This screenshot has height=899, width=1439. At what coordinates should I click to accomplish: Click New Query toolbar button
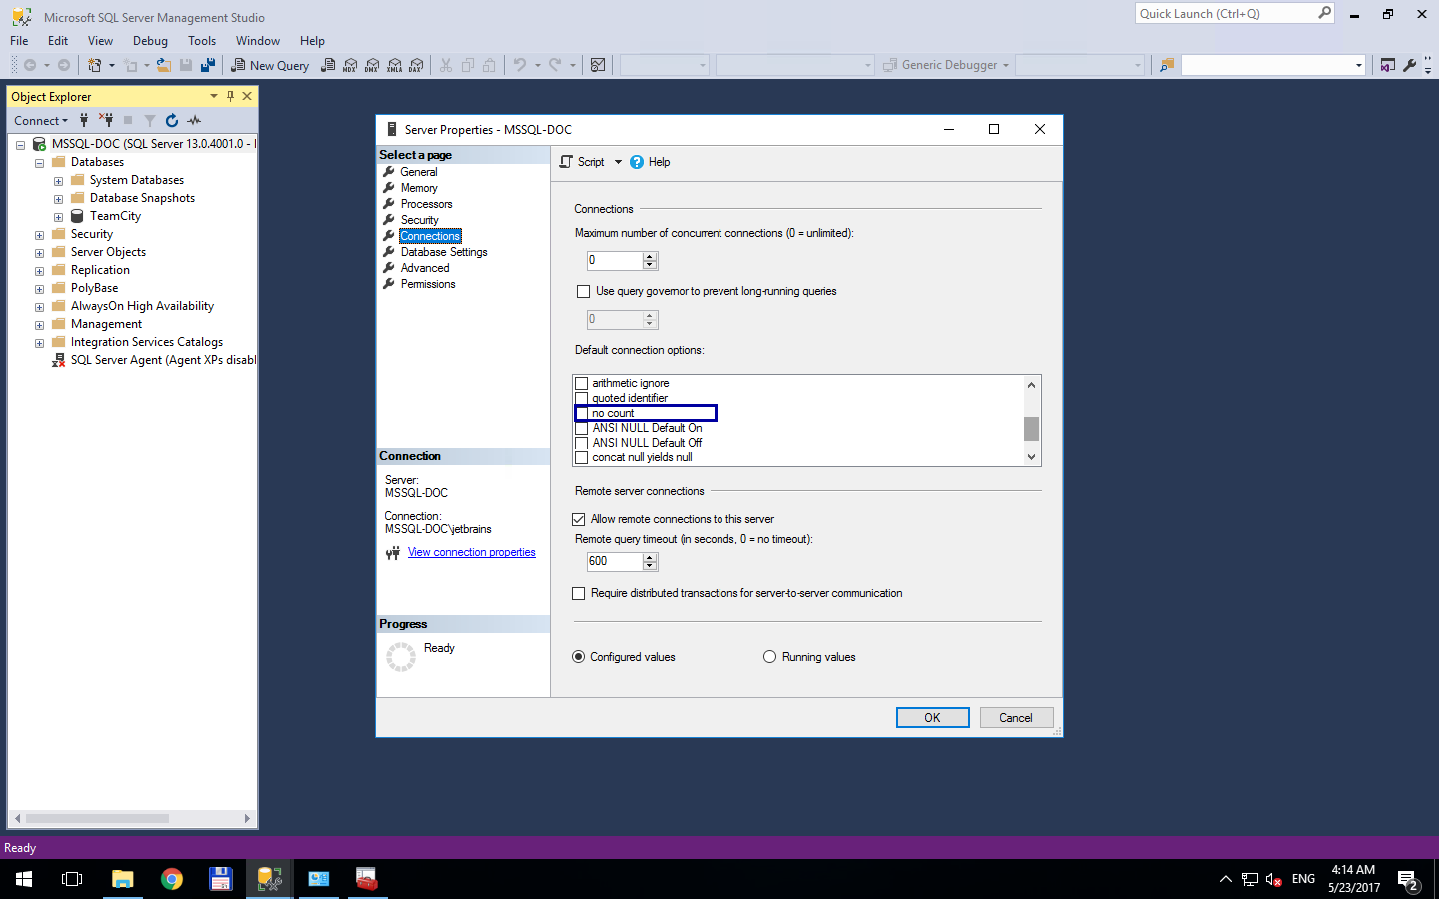[x=270, y=65]
